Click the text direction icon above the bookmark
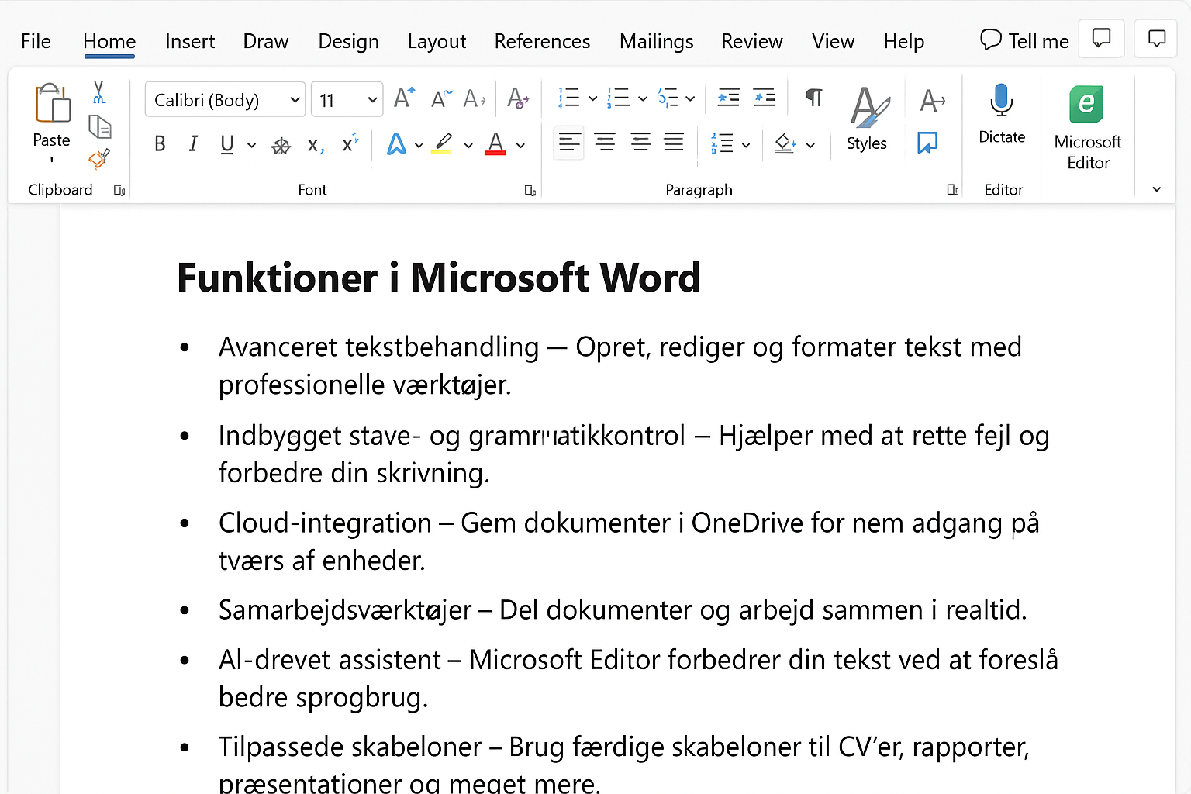This screenshot has width=1191, height=794. 932,100
